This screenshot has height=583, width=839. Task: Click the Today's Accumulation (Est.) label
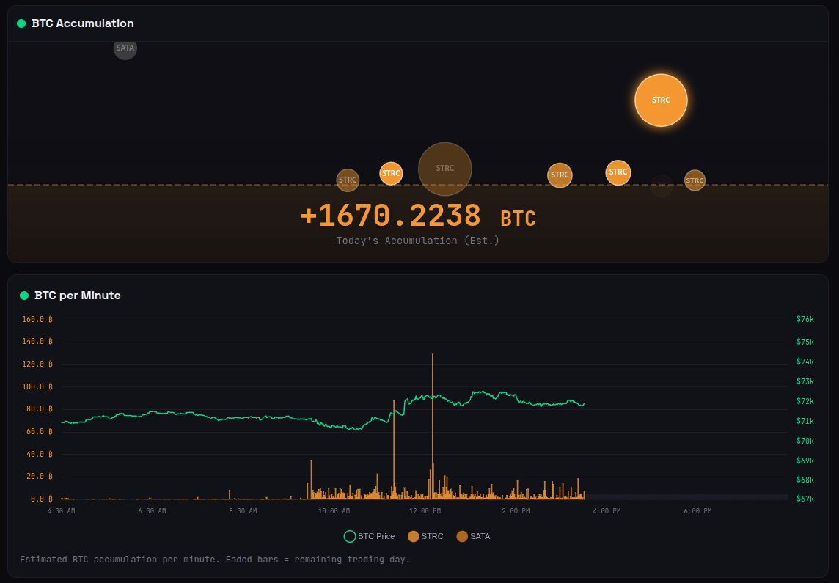pos(418,241)
